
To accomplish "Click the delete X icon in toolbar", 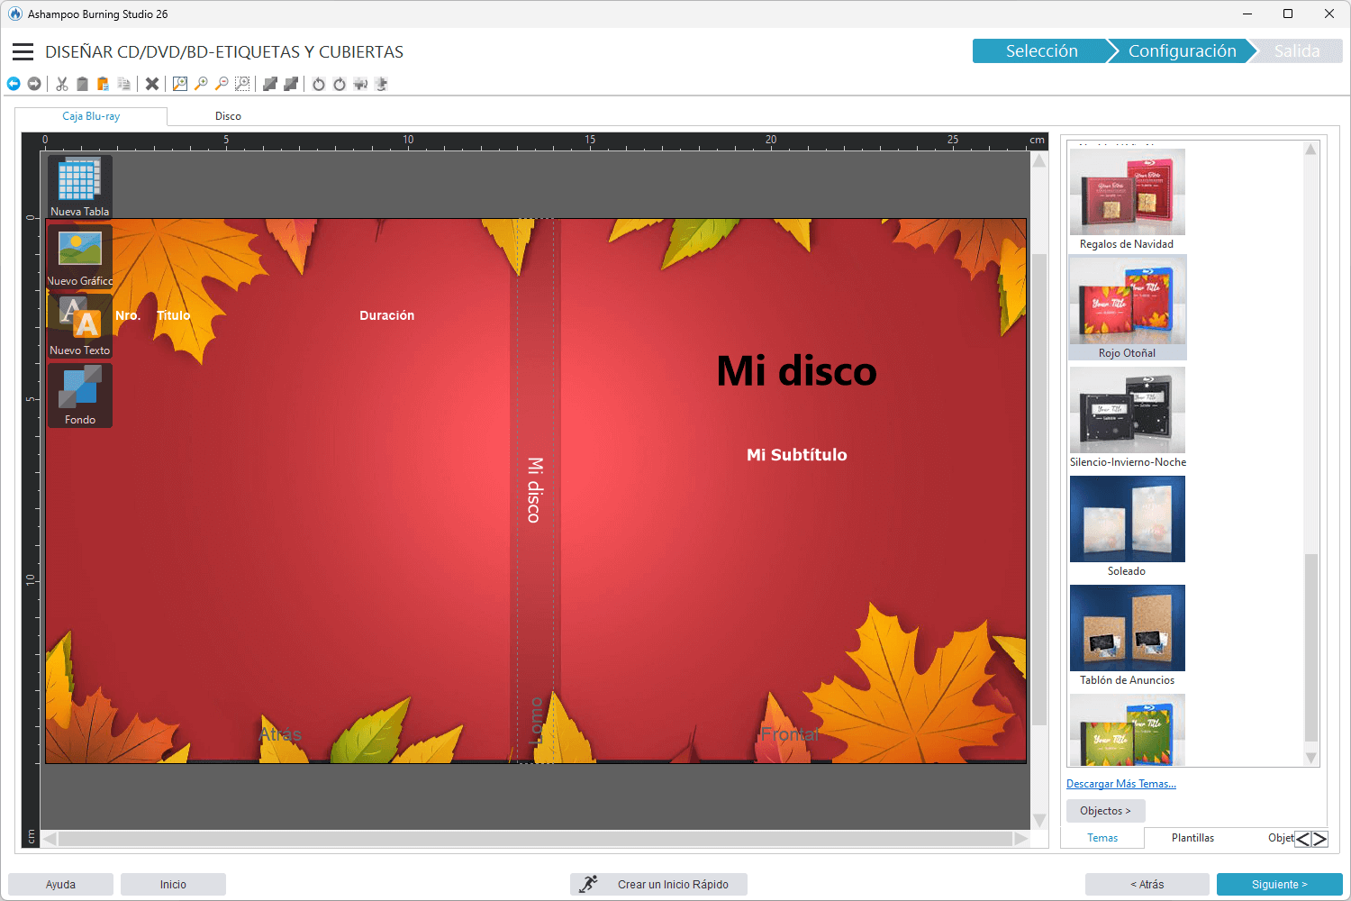I will [x=152, y=84].
